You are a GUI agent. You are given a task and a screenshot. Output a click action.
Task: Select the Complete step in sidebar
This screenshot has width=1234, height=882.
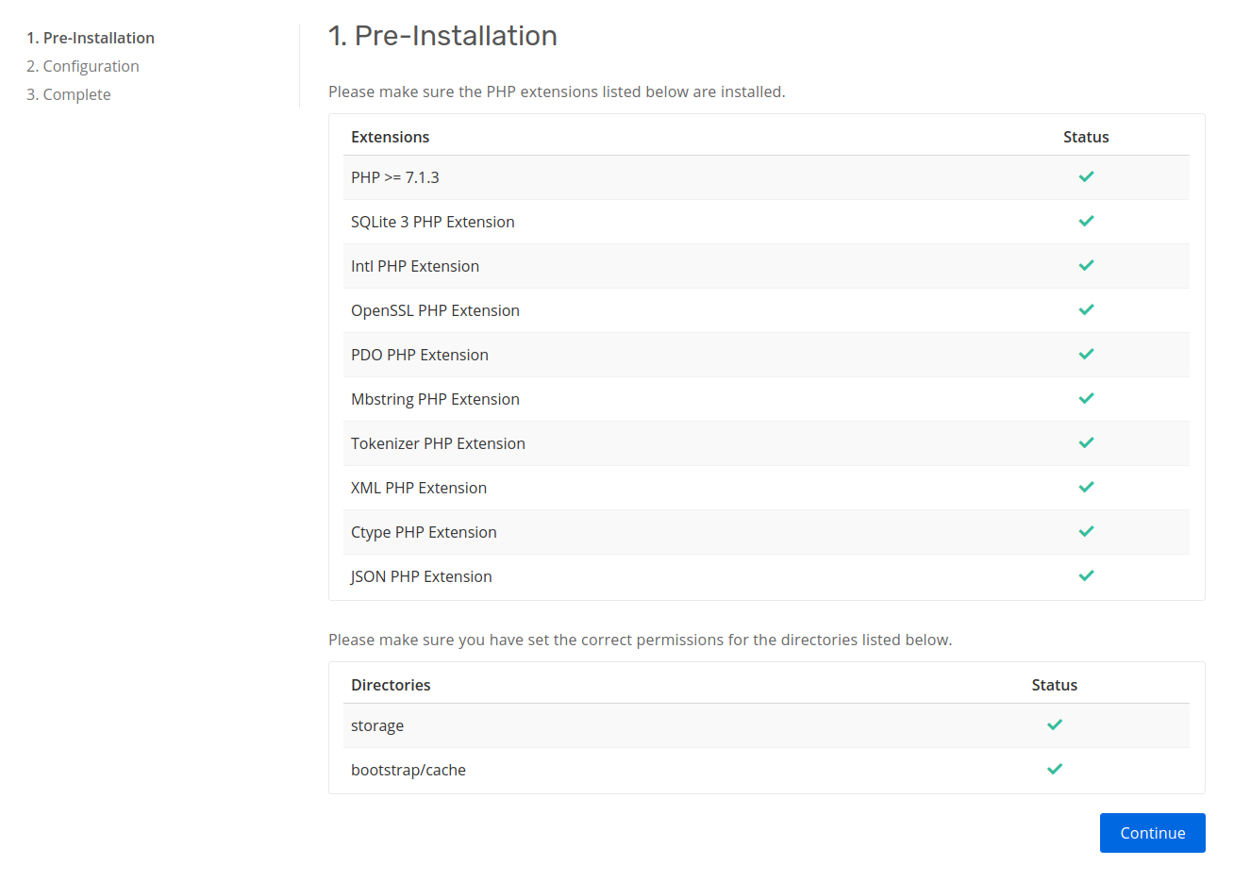pos(69,94)
